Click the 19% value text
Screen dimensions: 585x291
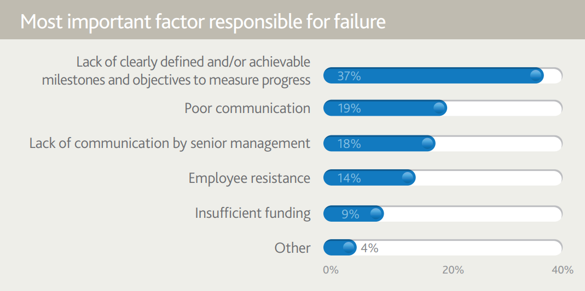click(x=349, y=109)
